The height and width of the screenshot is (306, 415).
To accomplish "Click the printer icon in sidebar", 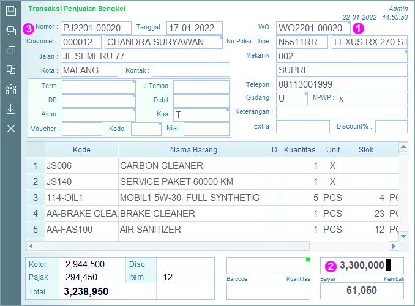I will coord(10,31).
